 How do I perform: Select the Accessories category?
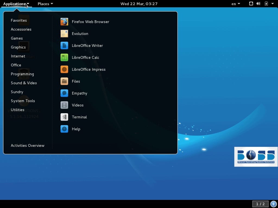[x=21, y=29]
